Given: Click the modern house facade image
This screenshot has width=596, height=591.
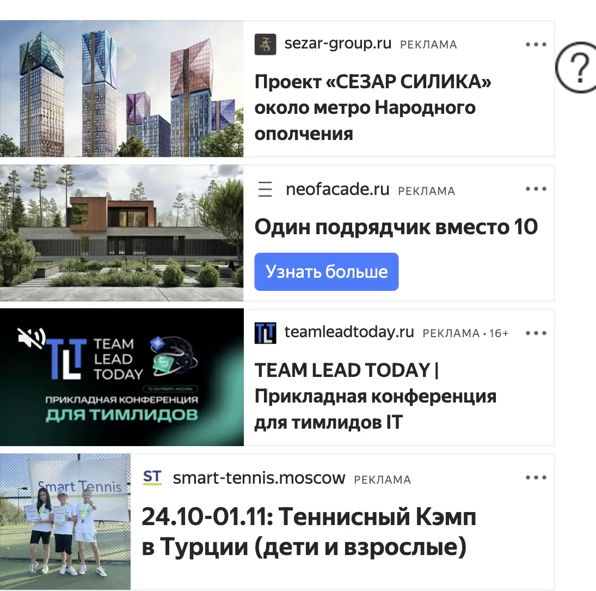Looking at the screenshot, I should click(121, 233).
